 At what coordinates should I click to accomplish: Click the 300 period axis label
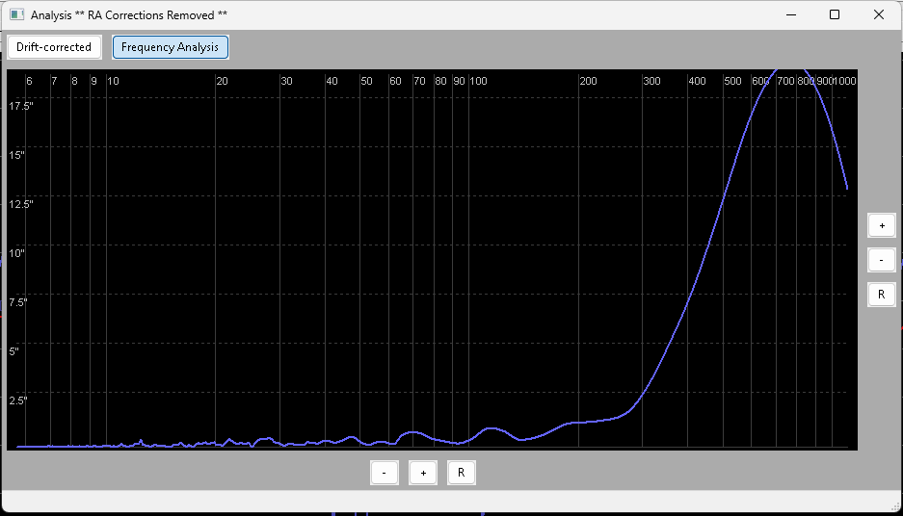651,81
